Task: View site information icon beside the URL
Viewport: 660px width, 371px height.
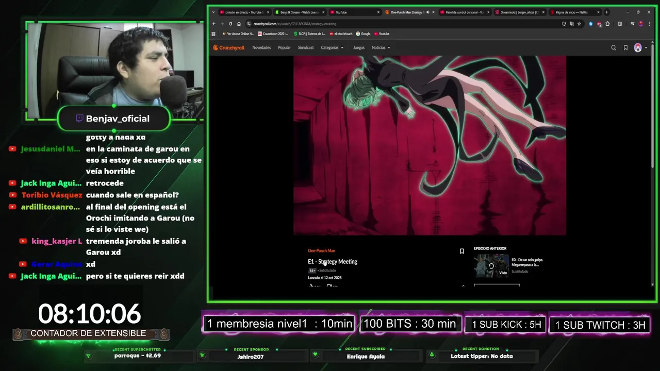Action: pos(249,24)
